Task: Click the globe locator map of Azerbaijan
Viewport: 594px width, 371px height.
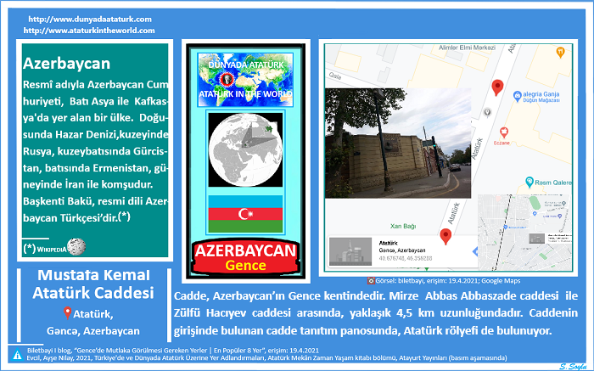Action: click(245, 149)
